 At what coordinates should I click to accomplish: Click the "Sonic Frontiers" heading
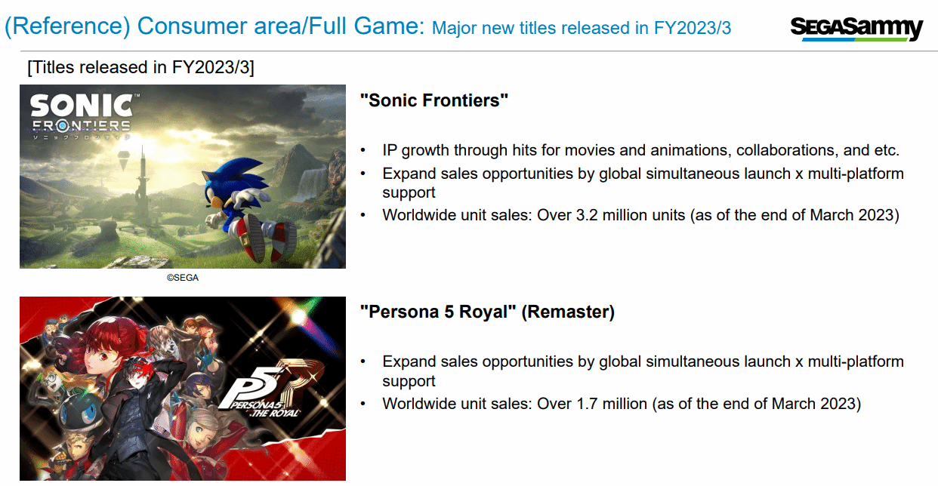434,100
